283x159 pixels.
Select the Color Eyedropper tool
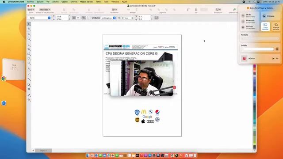pyautogui.click(x=29, y=95)
